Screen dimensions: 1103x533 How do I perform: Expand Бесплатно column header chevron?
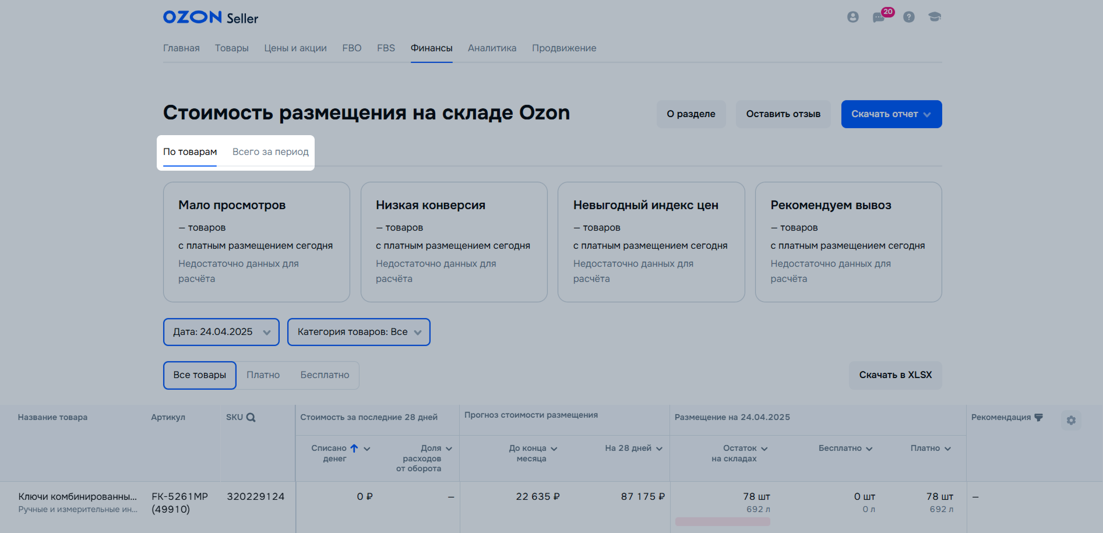(869, 449)
